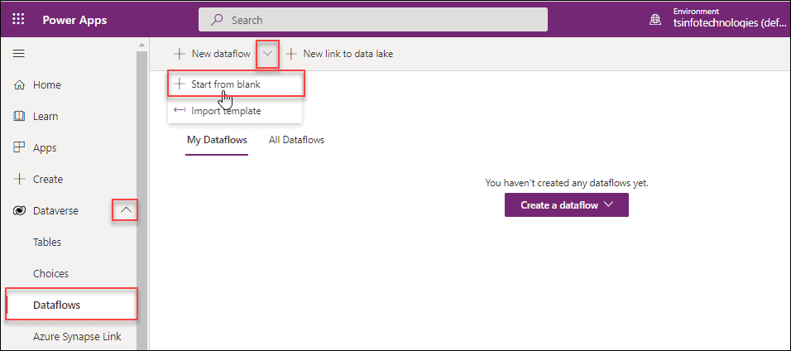Image resolution: width=791 pixels, height=351 pixels.
Task: Choose Import template option
Action: click(235, 111)
